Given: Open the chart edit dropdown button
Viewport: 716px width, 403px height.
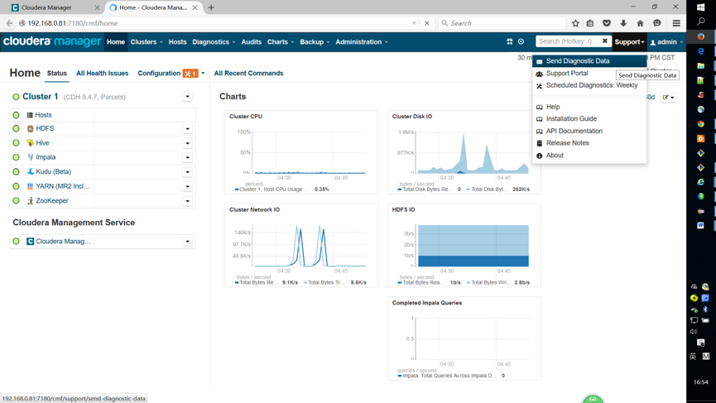Looking at the screenshot, I should [x=668, y=98].
